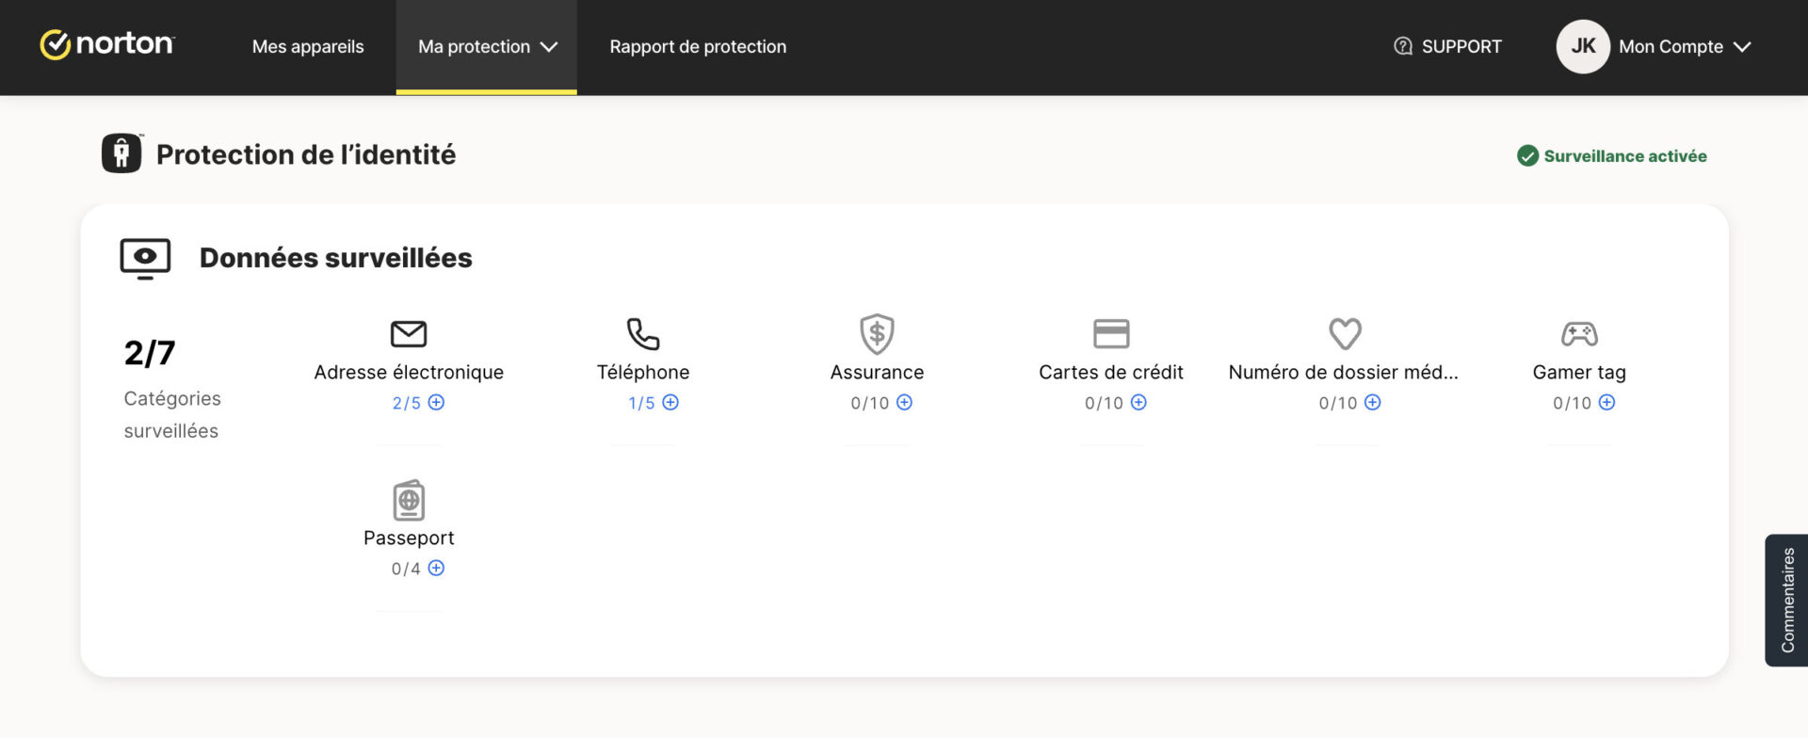Open the Commentaires feedback tab
1808x738 pixels.
tap(1786, 601)
